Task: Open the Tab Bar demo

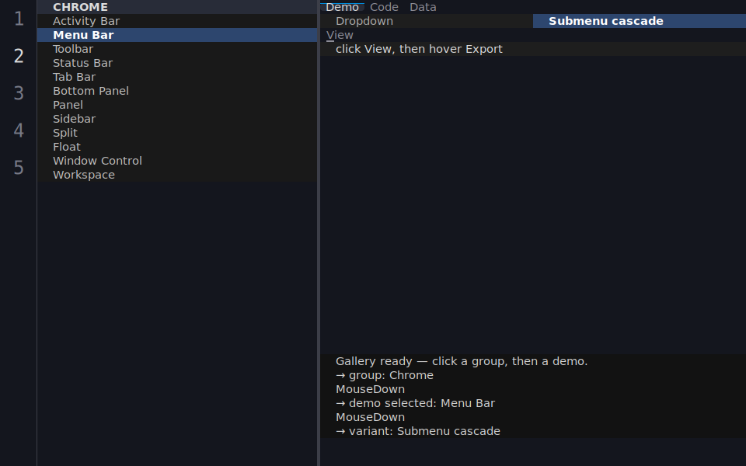Action: click(x=177, y=77)
